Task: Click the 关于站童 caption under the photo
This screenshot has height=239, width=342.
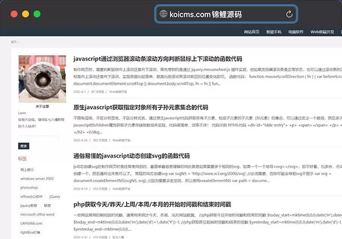Action: [x=42, y=106]
